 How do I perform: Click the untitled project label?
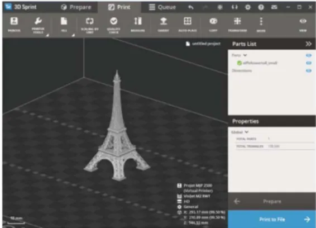[x=206, y=44]
